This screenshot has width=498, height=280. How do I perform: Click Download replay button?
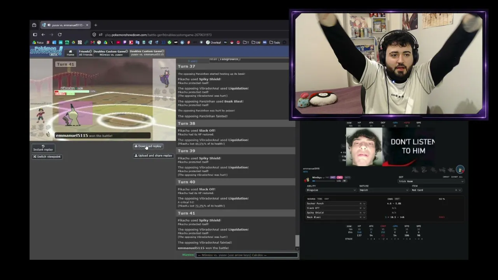pos(148,146)
